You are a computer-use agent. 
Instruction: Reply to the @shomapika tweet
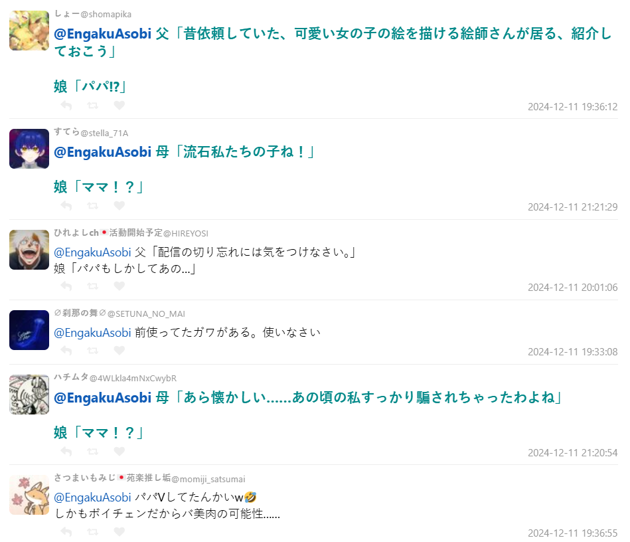tap(66, 106)
